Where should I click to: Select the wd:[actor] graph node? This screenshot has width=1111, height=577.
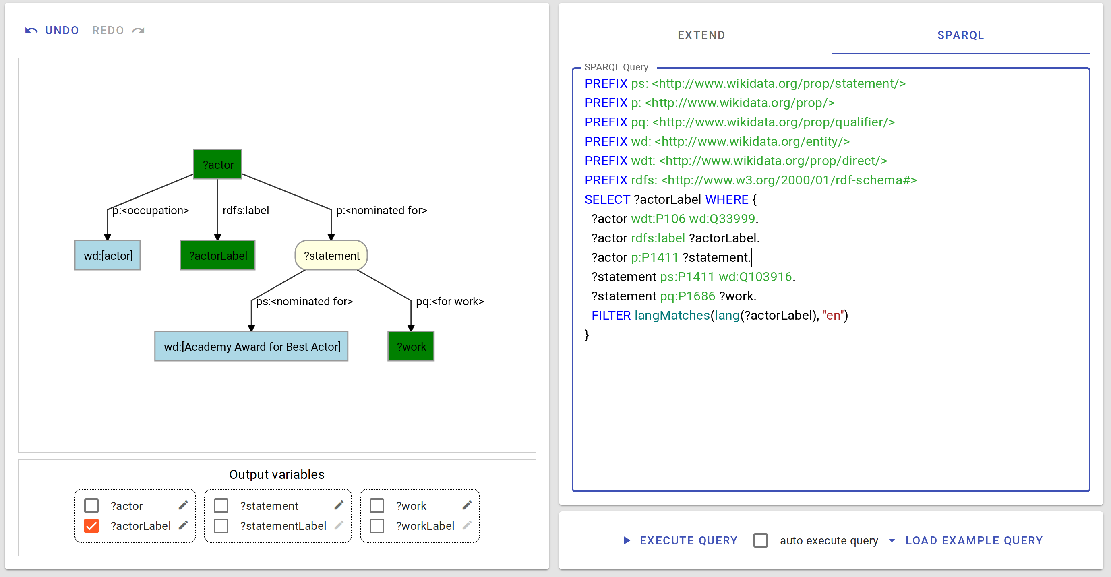(108, 255)
